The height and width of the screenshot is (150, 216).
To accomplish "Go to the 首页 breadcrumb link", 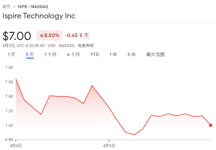I will [x=6, y=6].
